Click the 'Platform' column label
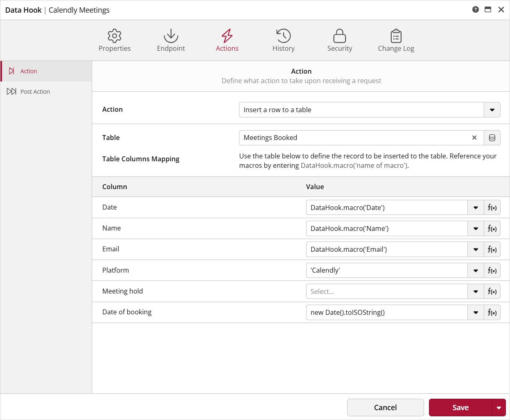510x420 pixels. (x=115, y=270)
